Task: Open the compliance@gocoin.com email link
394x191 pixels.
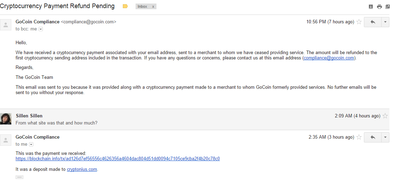Action: (329, 58)
